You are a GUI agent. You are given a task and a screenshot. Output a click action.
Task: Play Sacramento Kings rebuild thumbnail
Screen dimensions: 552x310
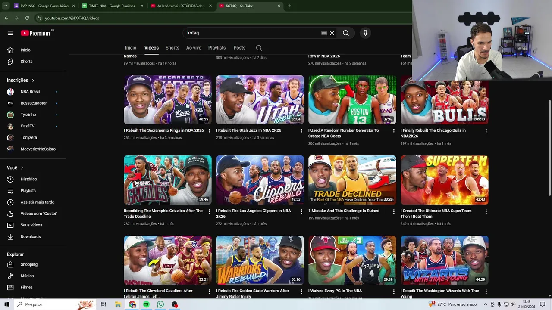[168, 100]
